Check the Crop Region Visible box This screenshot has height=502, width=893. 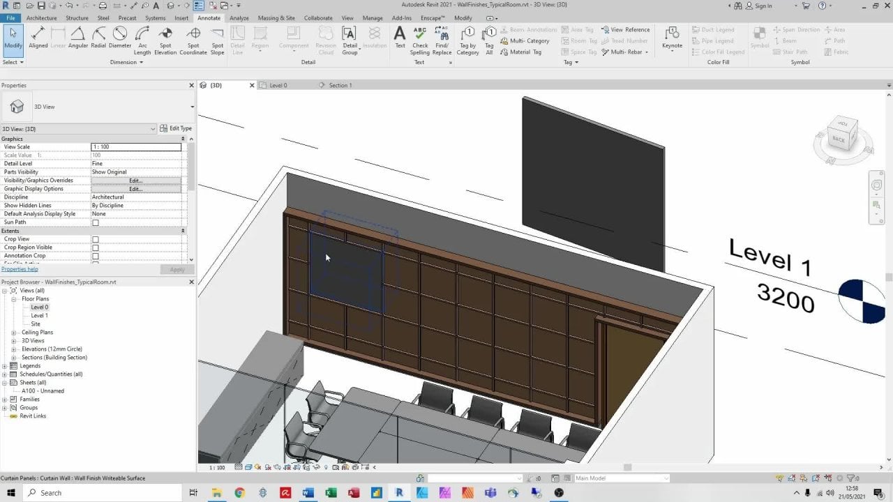96,248
